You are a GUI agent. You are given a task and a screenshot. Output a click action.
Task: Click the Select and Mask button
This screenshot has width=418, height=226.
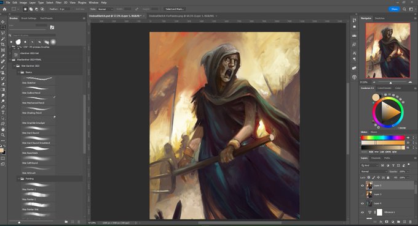pos(174,9)
